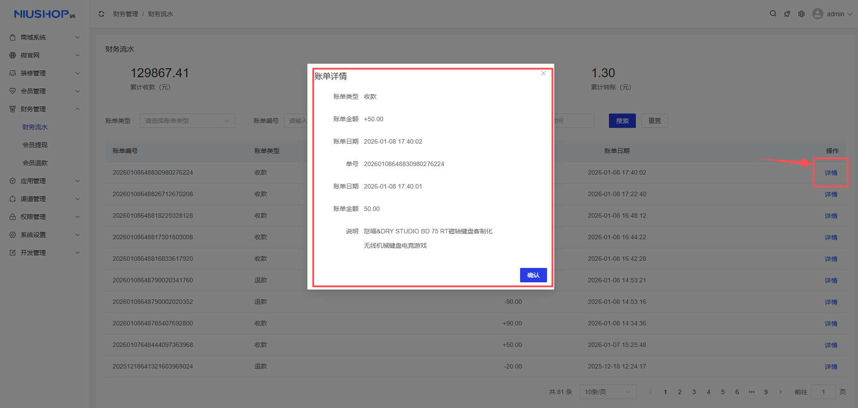The width and height of the screenshot is (858, 408).
Task: Click the 前往 page number input
Action: (823, 392)
